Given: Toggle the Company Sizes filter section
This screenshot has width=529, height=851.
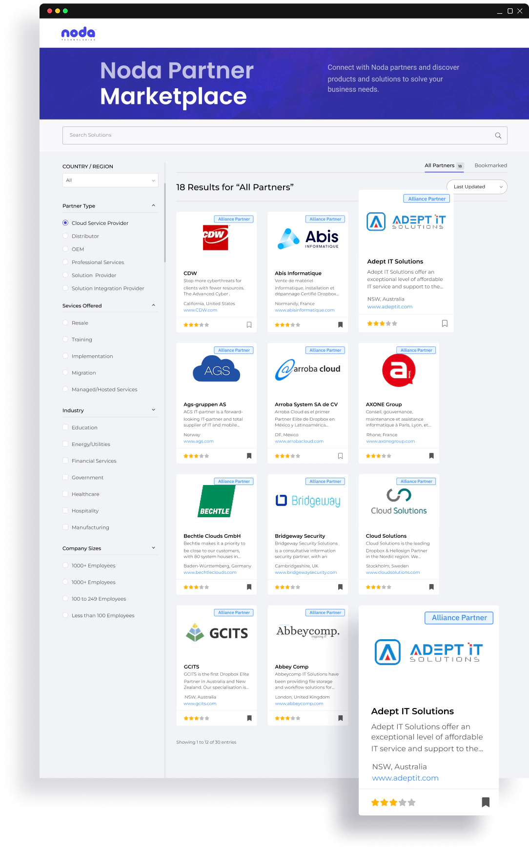Looking at the screenshot, I should pyautogui.click(x=153, y=548).
